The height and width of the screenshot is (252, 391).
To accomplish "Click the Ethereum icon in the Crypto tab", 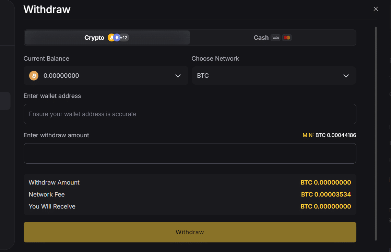I will (x=116, y=37).
